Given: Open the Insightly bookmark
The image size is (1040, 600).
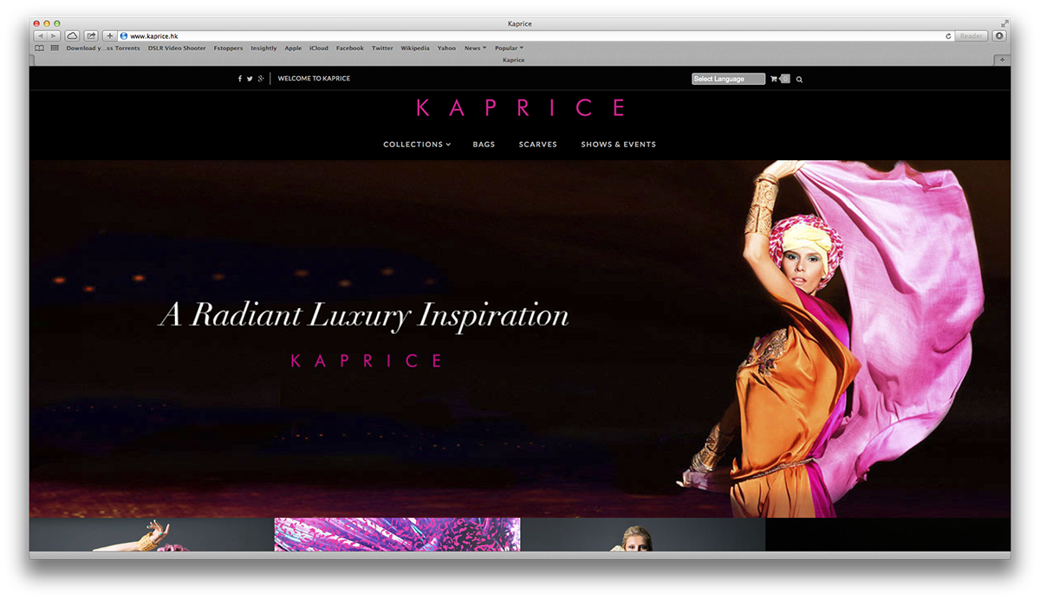Looking at the screenshot, I should coord(263,48).
